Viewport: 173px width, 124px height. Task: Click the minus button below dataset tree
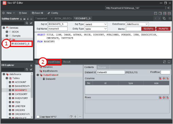pyautogui.click(x=80, y=117)
